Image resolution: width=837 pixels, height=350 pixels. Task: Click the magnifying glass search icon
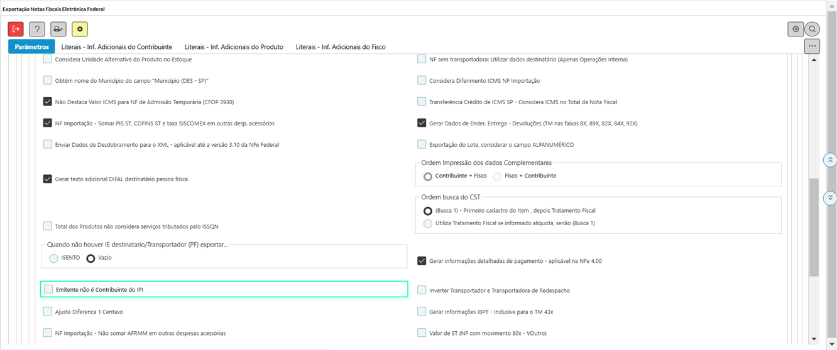click(x=812, y=29)
